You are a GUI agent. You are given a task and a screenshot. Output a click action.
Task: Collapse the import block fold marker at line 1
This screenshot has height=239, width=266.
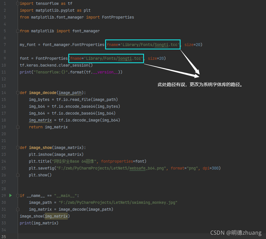[18, 3]
